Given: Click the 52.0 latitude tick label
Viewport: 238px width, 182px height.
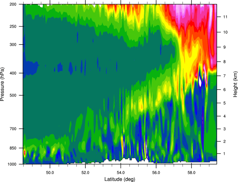Looking at the screenshot, I should [85, 172].
